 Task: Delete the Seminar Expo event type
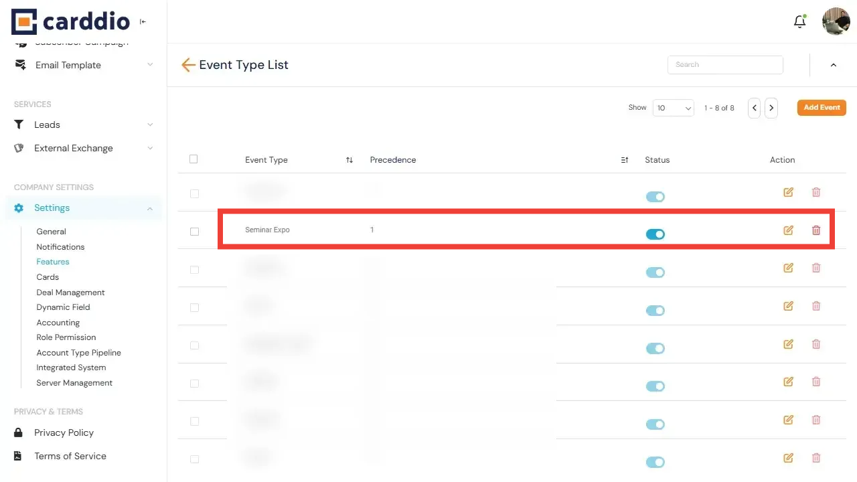815,230
